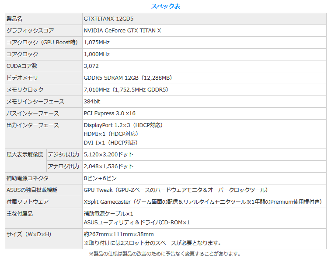Select the 384bit memory interface value
The image size is (331, 262).
pyautogui.click(x=92, y=102)
